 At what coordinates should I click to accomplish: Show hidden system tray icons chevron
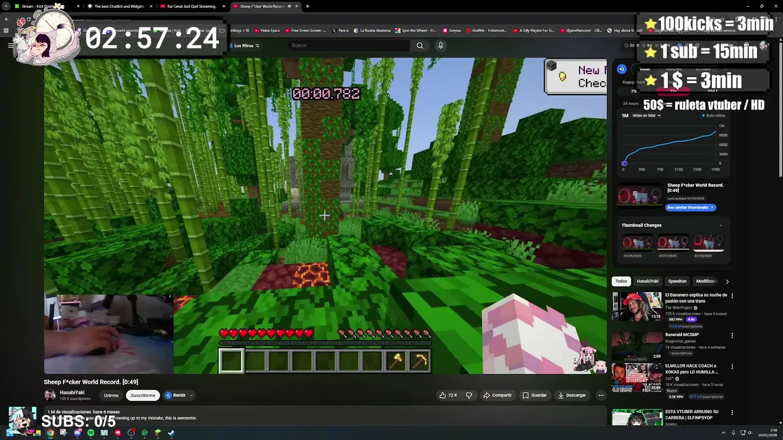[x=724, y=433]
